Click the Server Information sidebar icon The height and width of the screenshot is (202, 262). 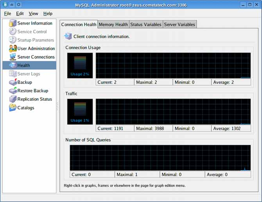[13, 23]
